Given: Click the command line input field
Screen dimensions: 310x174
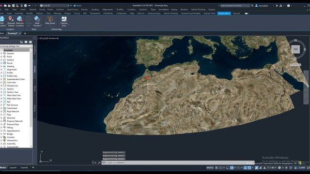Looking at the screenshot, I should point(178,163).
